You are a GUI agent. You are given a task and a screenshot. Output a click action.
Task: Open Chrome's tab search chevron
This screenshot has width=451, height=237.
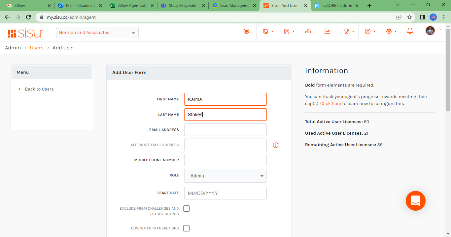point(398,5)
